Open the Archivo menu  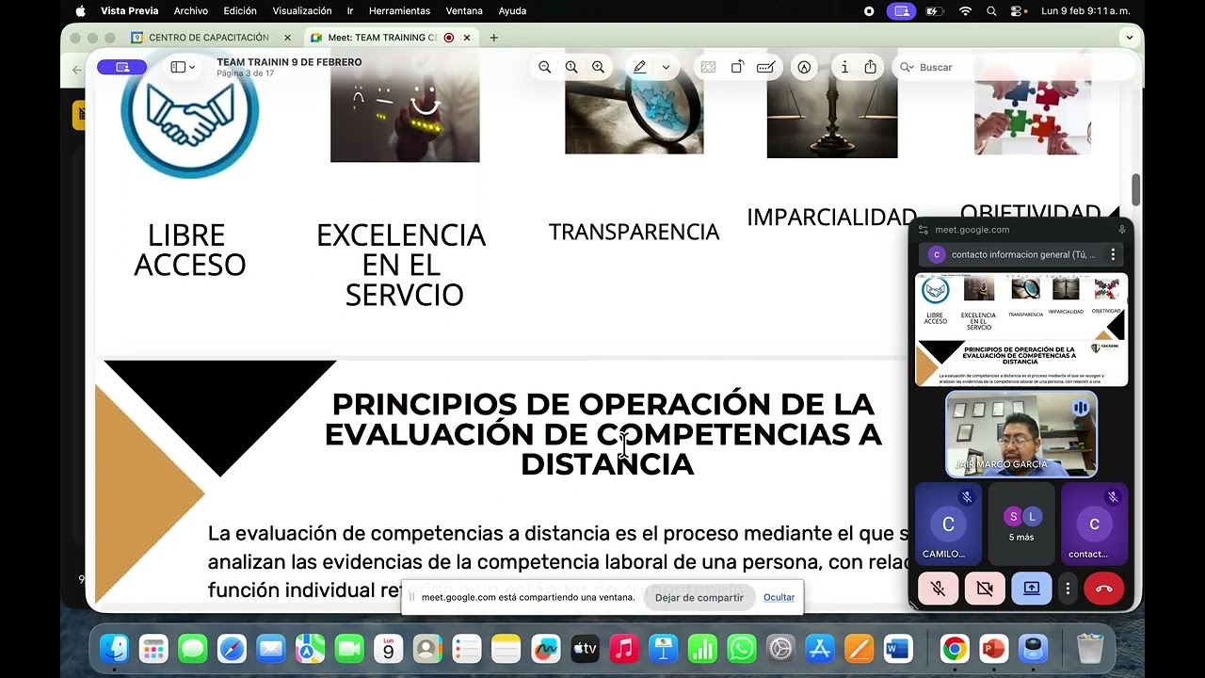(x=191, y=11)
